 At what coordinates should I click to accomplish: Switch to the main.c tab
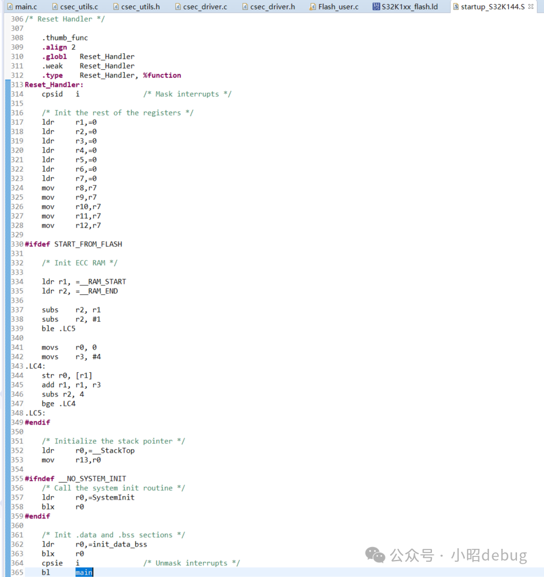pos(26,6)
